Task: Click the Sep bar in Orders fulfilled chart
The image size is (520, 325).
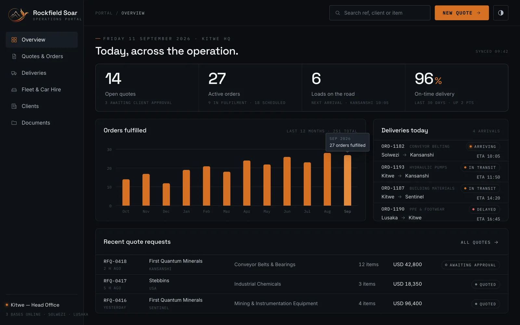Action: [347, 180]
